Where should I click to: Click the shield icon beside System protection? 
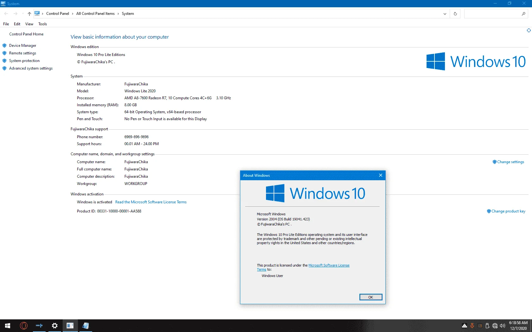pos(4,61)
